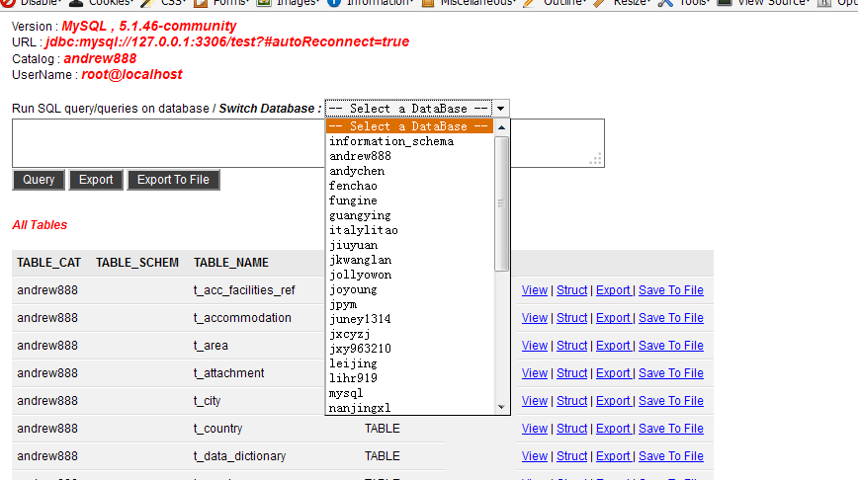This screenshot has height=480, width=858.
Task: Click Export link for t_accommodation row
Action: pyautogui.click(x=614, y=318)
